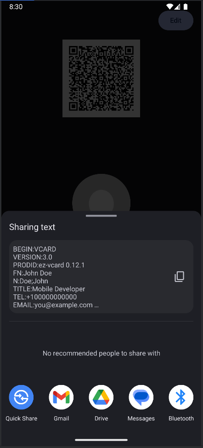Tap the Wi-Fi status bar icon
Image resolution: width=203 pixels, height=448 pixels.
tap(169, 6)
